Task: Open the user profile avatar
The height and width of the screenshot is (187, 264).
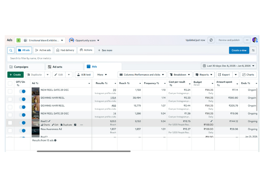Action: point(255,40)
